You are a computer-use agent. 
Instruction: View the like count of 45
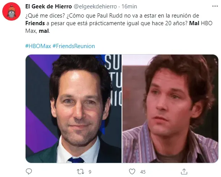tap(143, 172)
